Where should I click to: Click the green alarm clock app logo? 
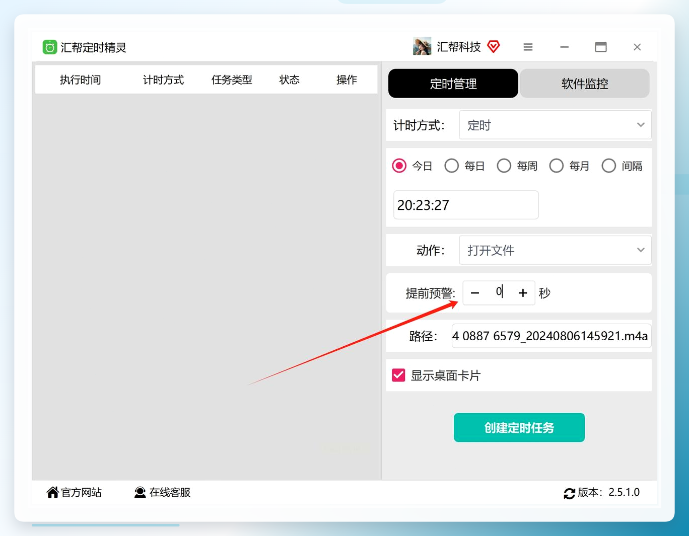(49, 47)
